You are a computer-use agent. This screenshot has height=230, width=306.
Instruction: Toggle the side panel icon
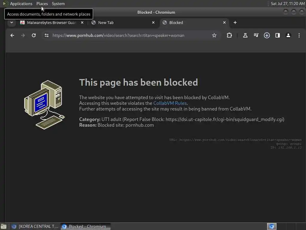(278, 35)
